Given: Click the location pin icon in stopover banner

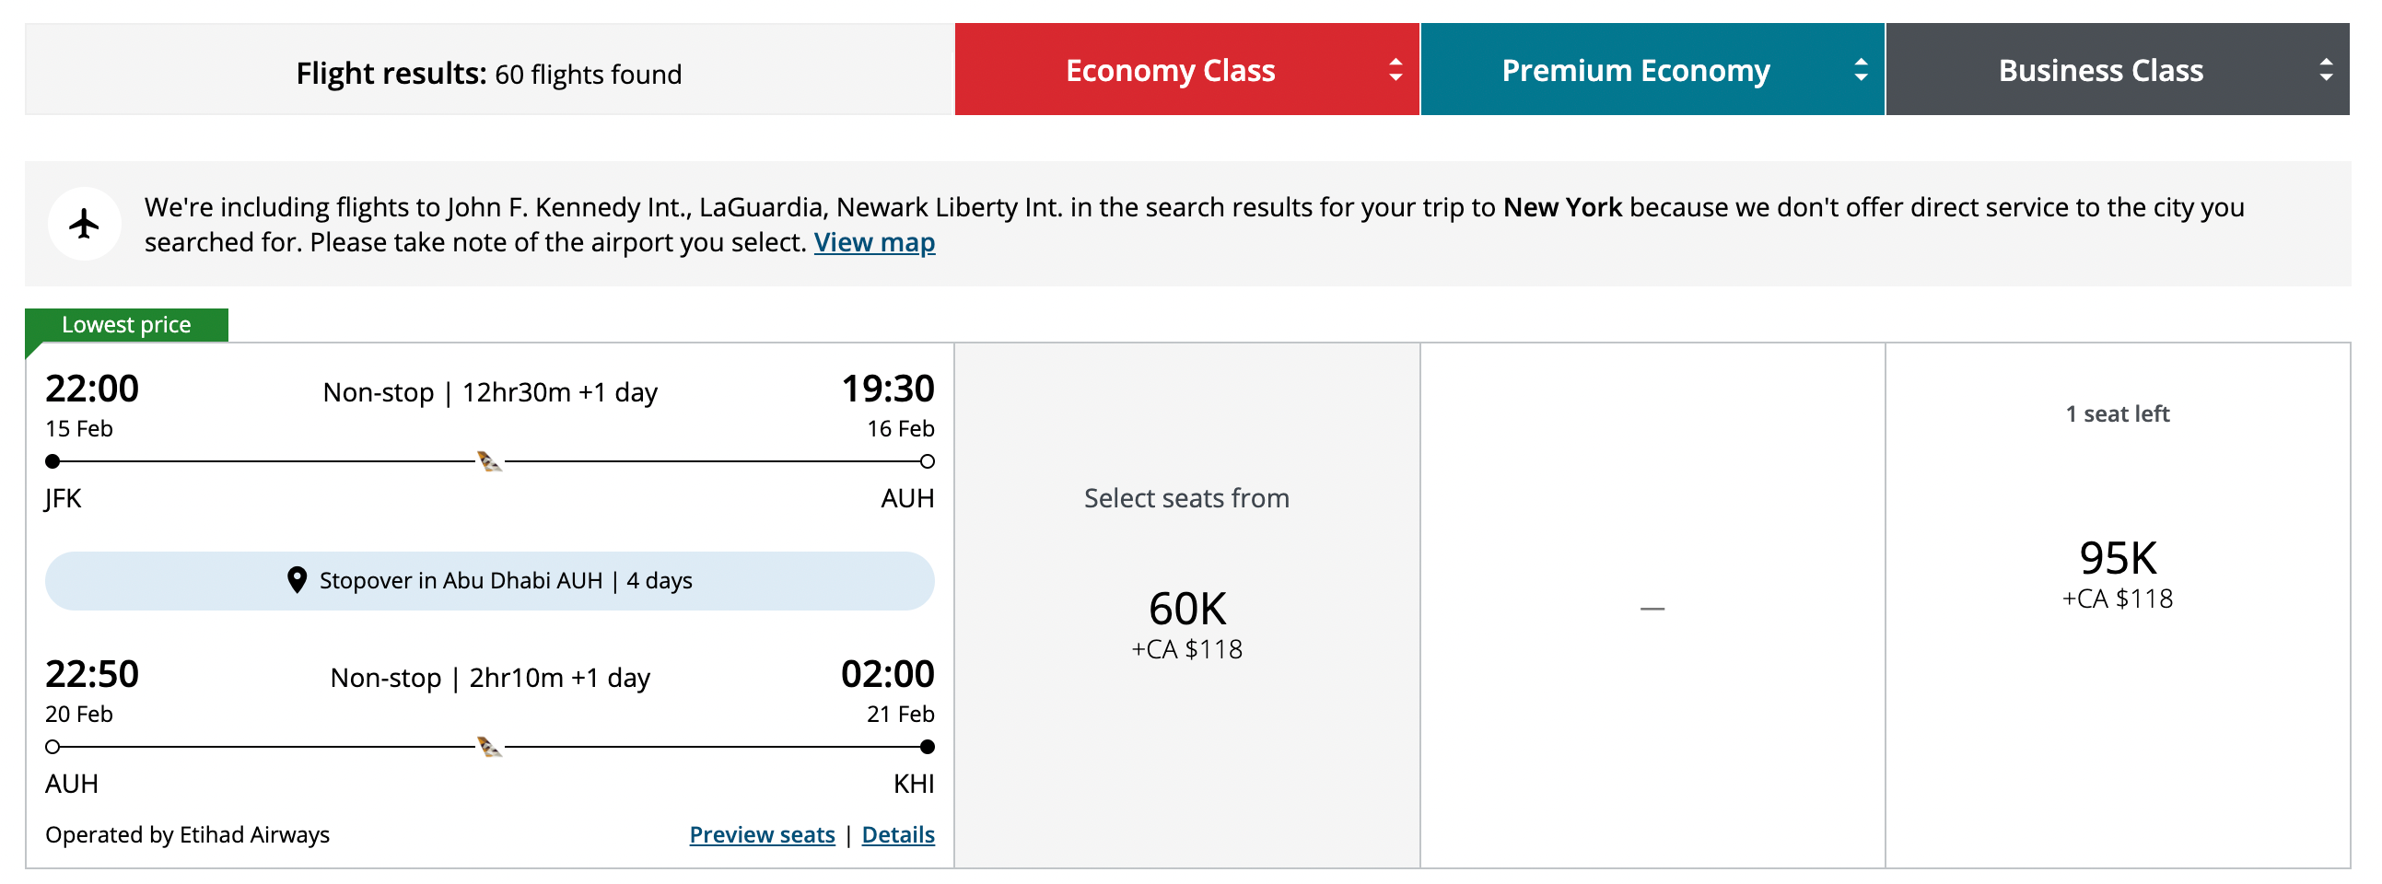Looking at the screenshot, I should pos(296,580).
